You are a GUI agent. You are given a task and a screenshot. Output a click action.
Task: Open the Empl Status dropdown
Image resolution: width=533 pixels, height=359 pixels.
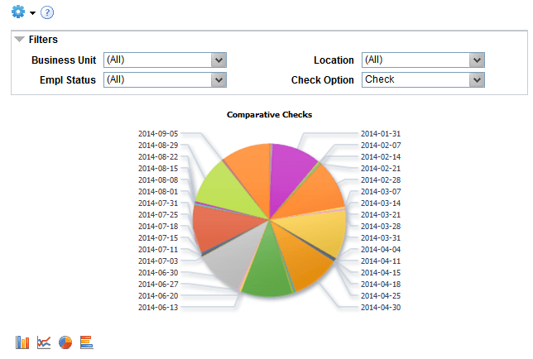pos(165,79)
